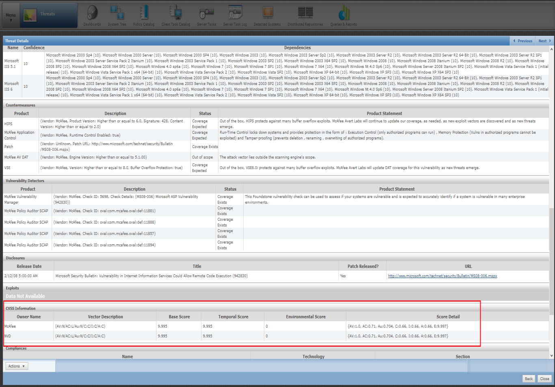Open the Dashboards icon
This screenshot has height=387, width=555.
click(92, 16)
